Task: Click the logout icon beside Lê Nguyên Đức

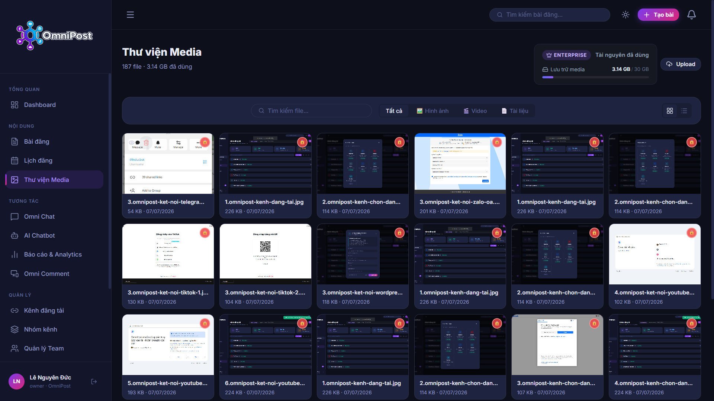Action: coord(94,381)
